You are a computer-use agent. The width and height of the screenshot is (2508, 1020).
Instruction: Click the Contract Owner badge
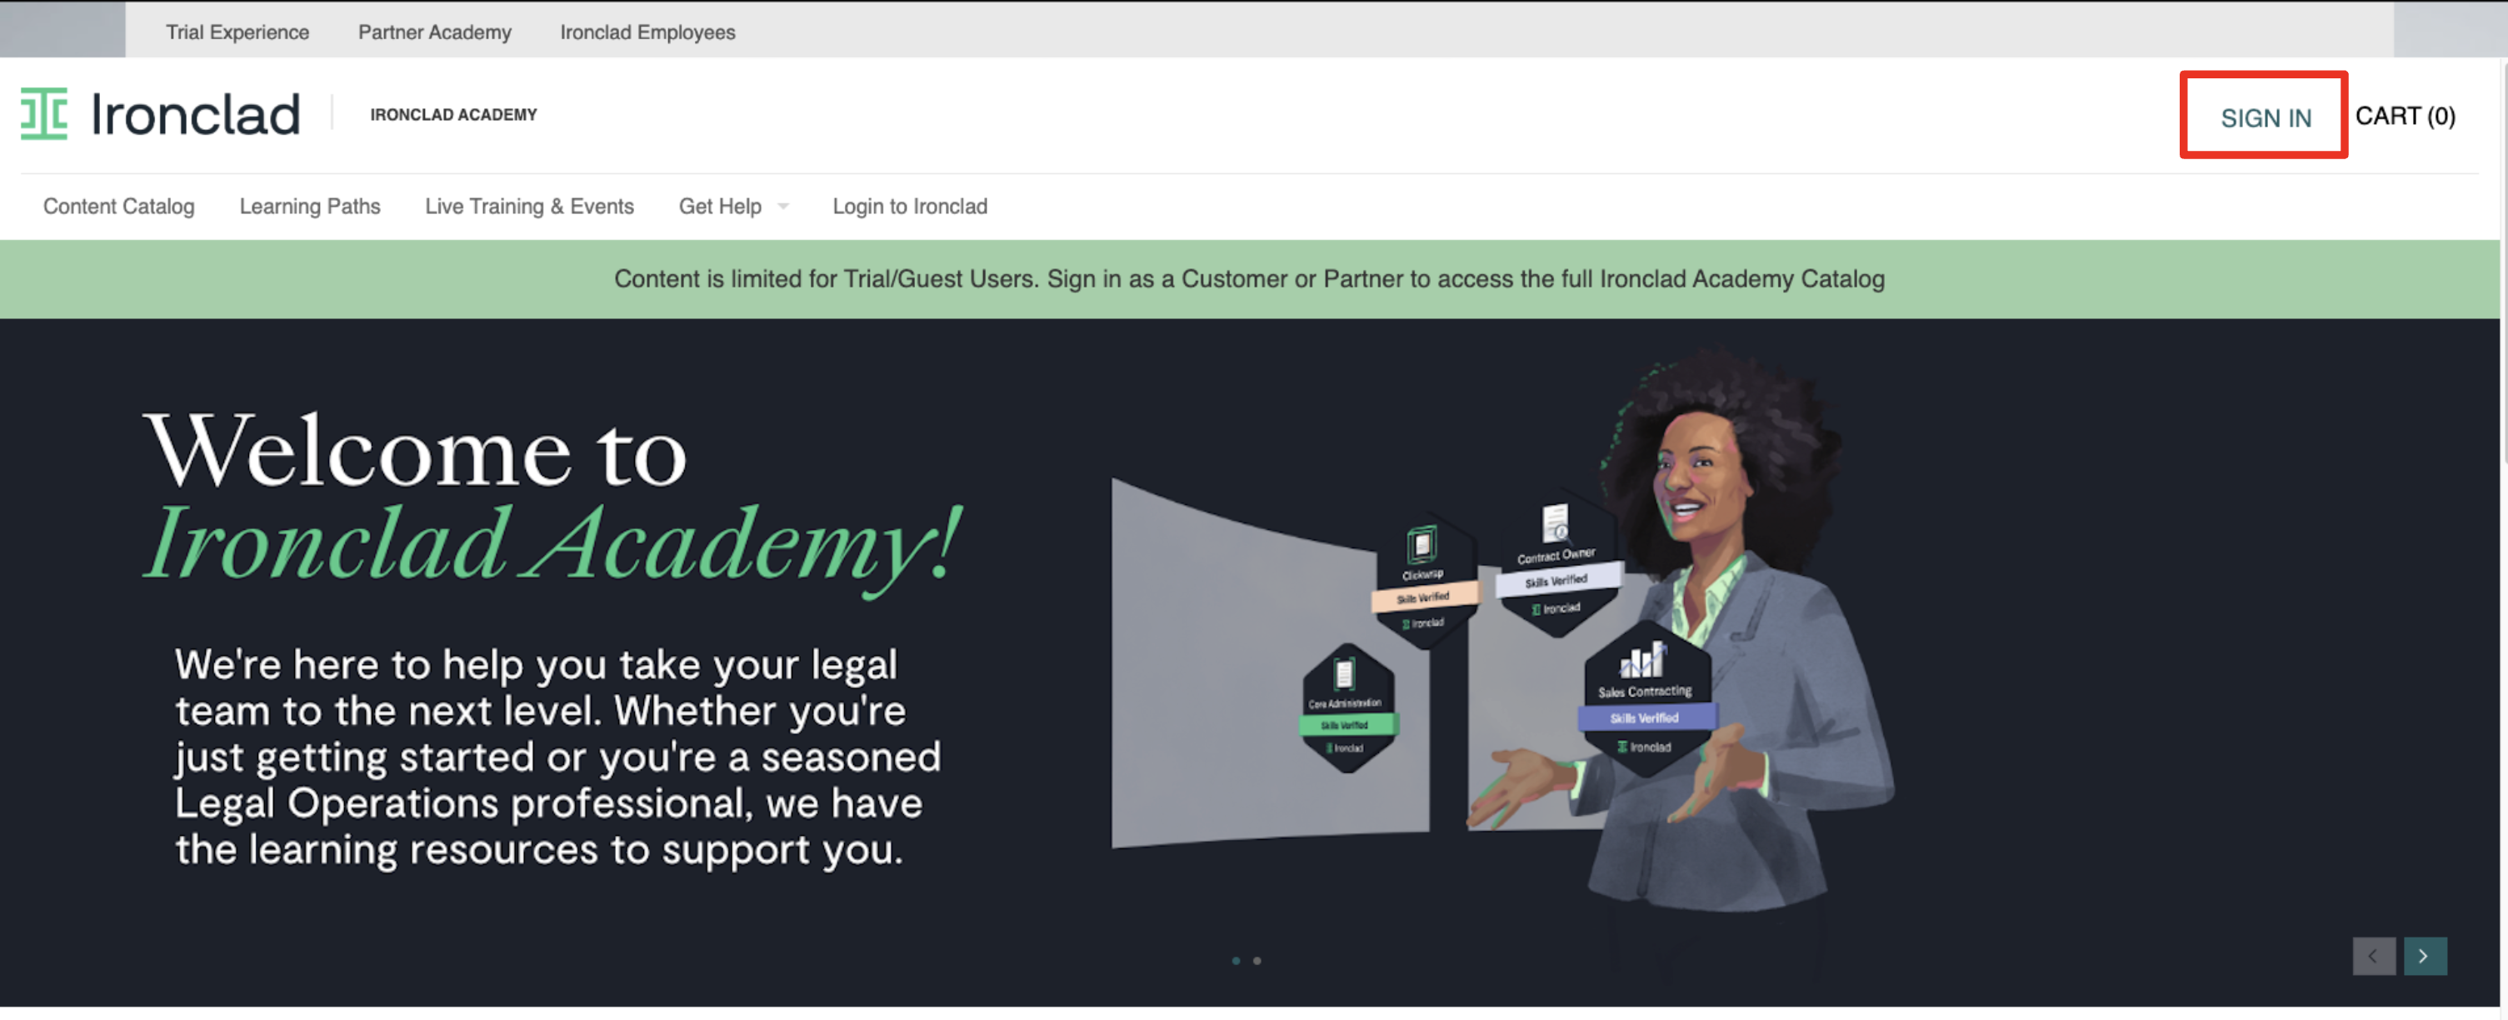(x=1556, y=567)
